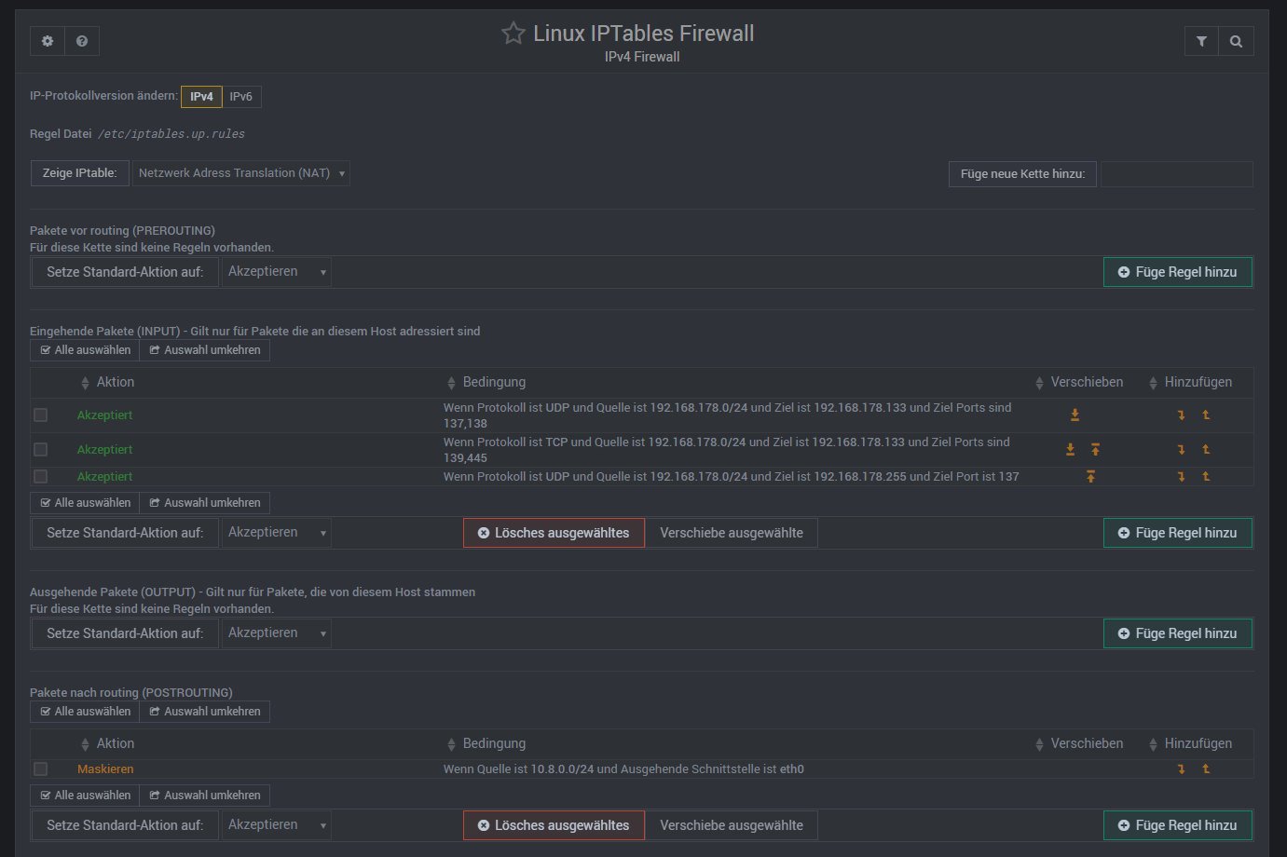Open the Akzeptiert action link of the third INPUT rule

point(104,476)
